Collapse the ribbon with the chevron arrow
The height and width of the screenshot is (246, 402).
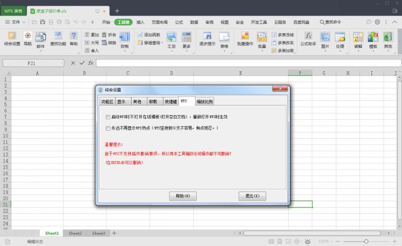tap(395, 22)
